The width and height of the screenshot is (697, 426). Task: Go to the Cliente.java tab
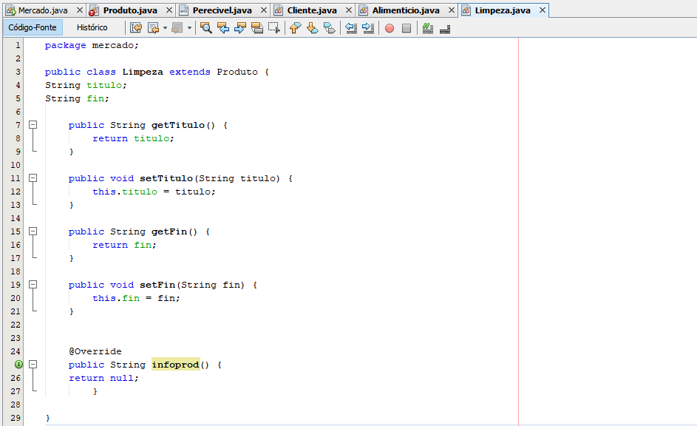click(x=312, y=10)
